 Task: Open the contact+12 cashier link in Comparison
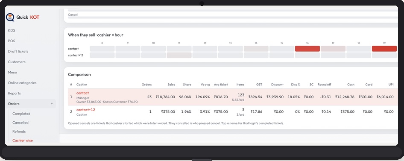pyautogui.click(x=85, y=110)
